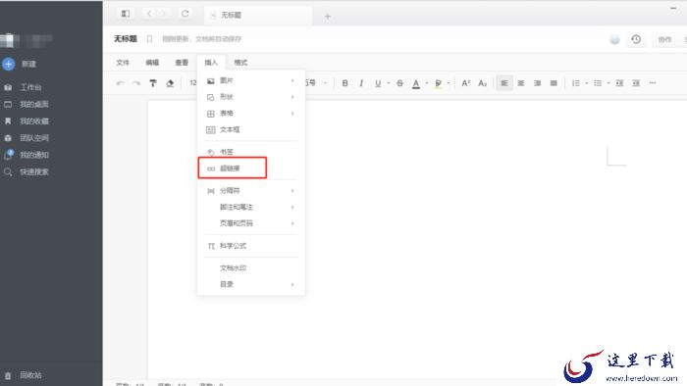This screenshot has height=386, width=687.
Task: Expand the 分隔符 submenu
Action: tap(251, 191)
